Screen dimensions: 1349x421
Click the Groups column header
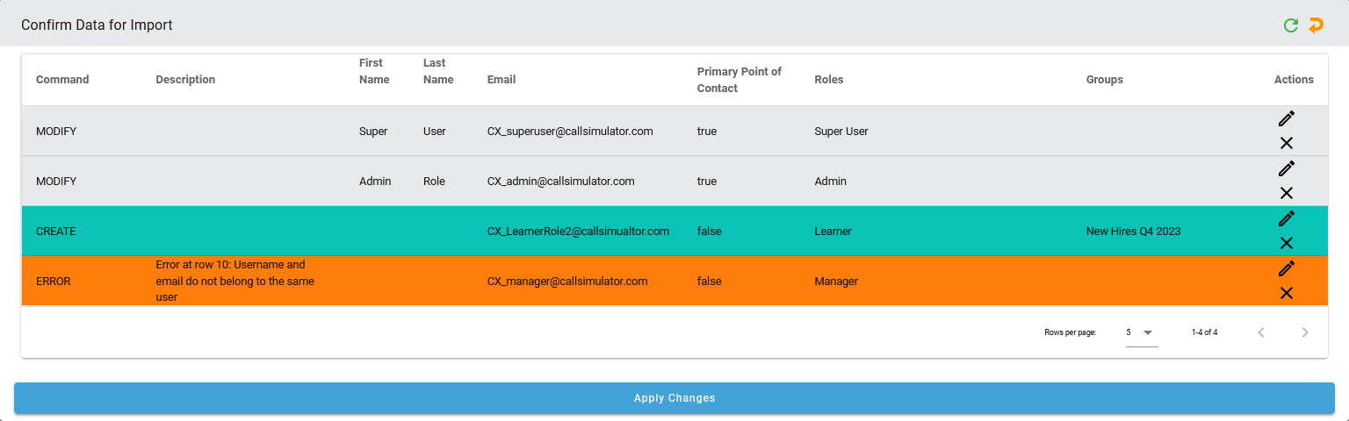point(1104,80)
